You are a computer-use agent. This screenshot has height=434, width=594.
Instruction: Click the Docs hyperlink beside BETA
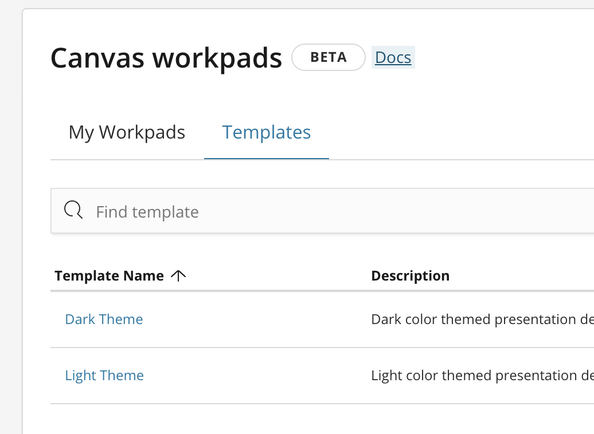393,57
